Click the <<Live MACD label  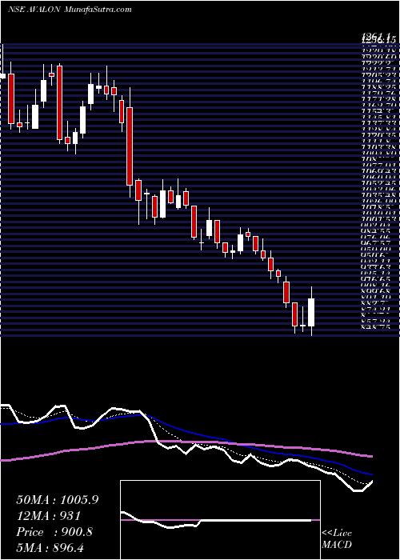tap(337, 540)
